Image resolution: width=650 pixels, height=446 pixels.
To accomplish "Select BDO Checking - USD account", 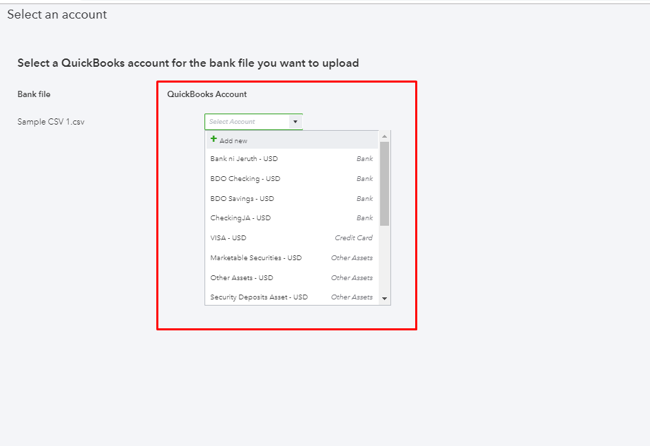I will tap(292, 179).
